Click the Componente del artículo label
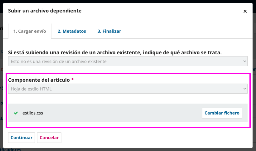 point(39,80)
